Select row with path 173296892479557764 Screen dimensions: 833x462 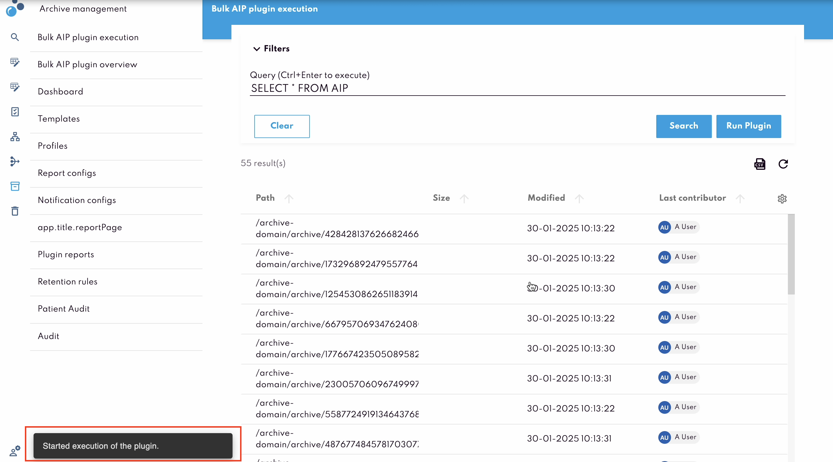click(514, 259)
